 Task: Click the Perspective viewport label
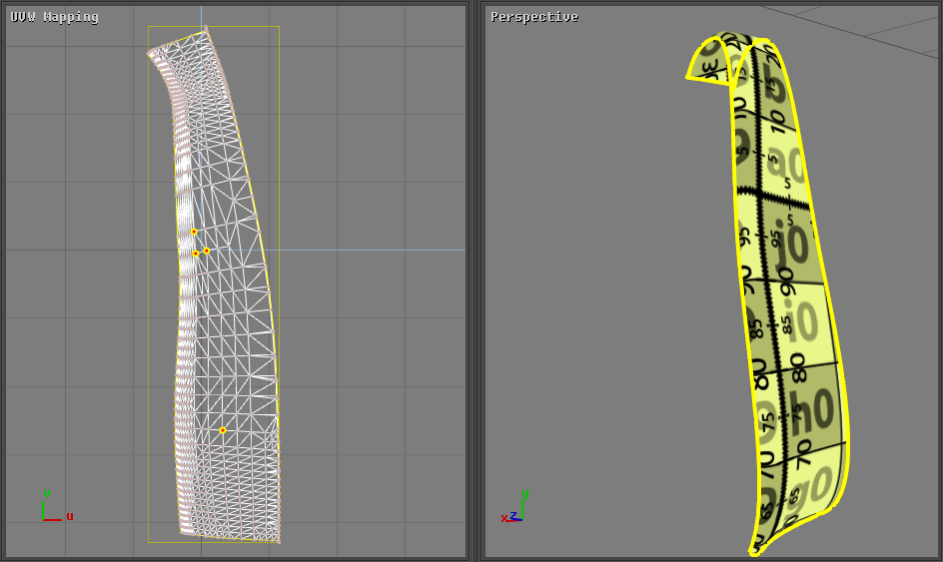click(x=533, y=17)
